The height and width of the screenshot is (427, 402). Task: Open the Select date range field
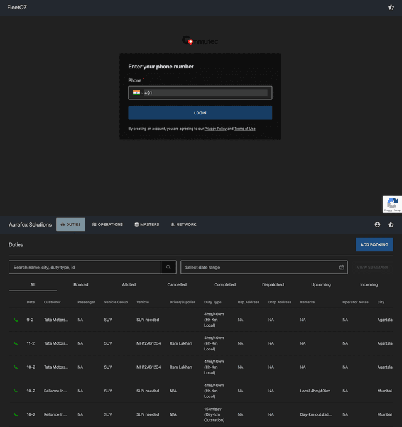pyautogui.click(x=264, y=267)
